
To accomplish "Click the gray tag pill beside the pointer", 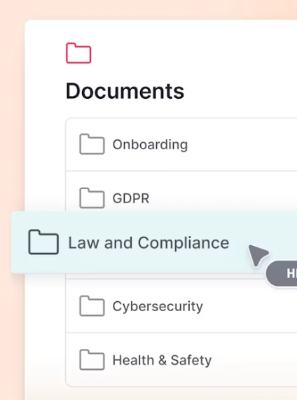I will [x=281, y=273].
